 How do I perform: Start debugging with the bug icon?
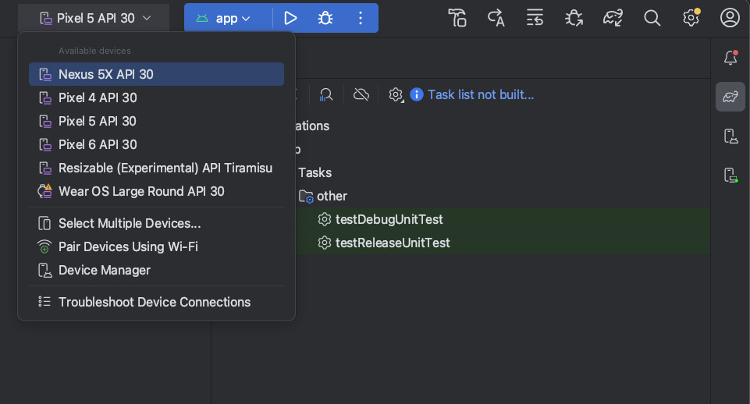(x=325, y=18)
